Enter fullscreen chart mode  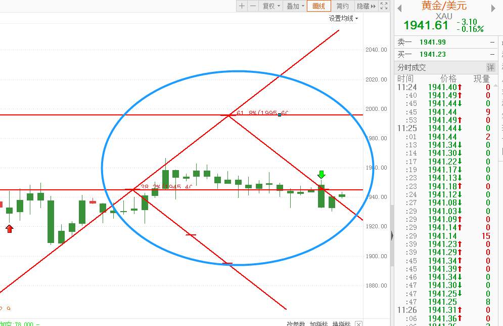point(384,6)
